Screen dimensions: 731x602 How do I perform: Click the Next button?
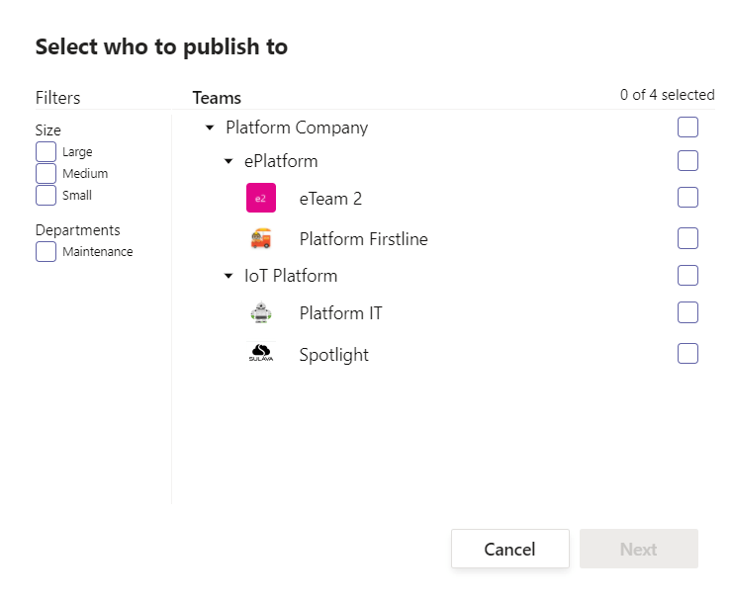point(638,549)
